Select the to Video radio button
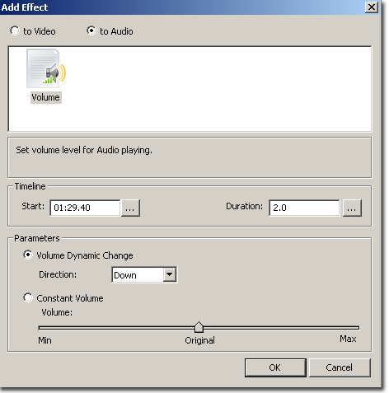Viewport: 389px width, 393px height. [x=15, y=30]
